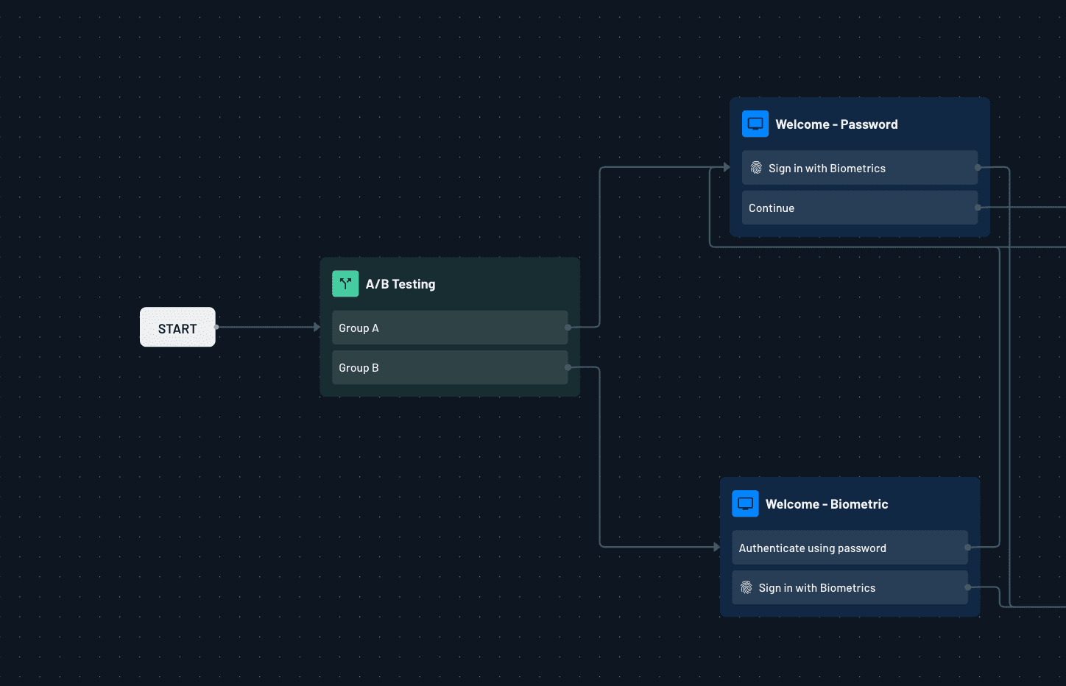Select Authenticate using password row
This screenshot has width=1066, height=686.
click(x=850, y=548)
